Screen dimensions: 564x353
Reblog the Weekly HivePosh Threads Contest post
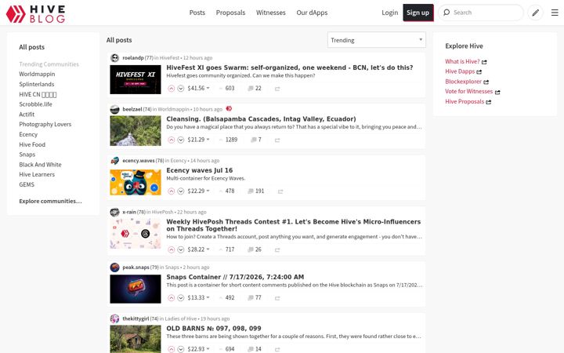(277, 249)
